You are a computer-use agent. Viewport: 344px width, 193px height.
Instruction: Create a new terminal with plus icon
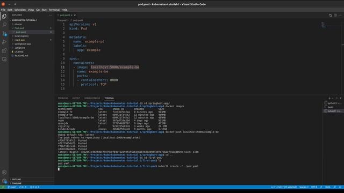(x=329, y=98)
